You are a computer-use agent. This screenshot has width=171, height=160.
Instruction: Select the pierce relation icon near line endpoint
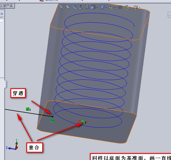pyautogui.click(x=52, y=121)
